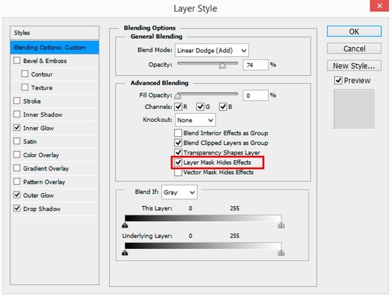This screenshot has width=392, height=296.
Task: Select Drop Shadow in the styles list
Action: pos(41,209)
